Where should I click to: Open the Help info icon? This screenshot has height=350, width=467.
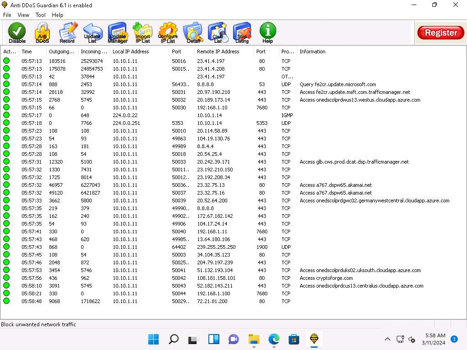(x=268, y=32)
